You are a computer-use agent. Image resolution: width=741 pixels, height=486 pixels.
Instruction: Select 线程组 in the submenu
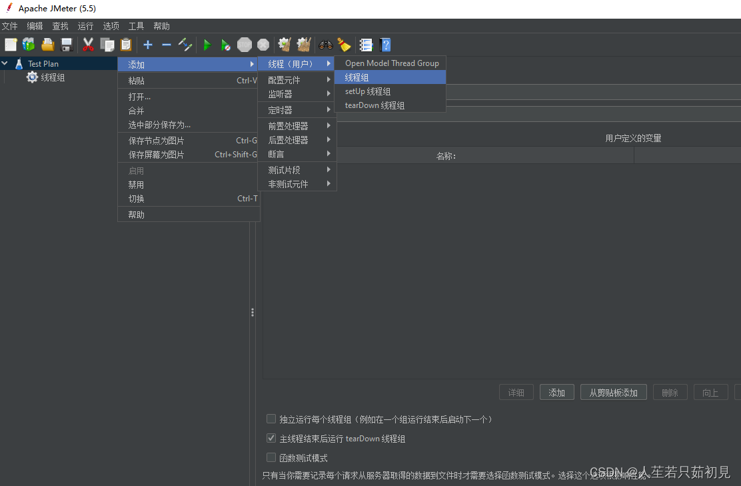point(390,77)
